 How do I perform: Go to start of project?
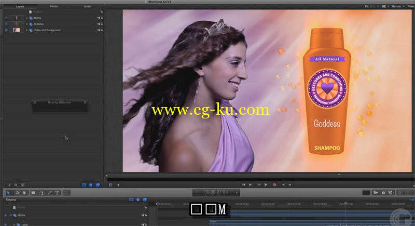[243, 184]
